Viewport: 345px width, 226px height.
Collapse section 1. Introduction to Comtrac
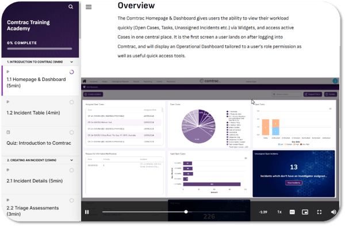tap(71, 62)
